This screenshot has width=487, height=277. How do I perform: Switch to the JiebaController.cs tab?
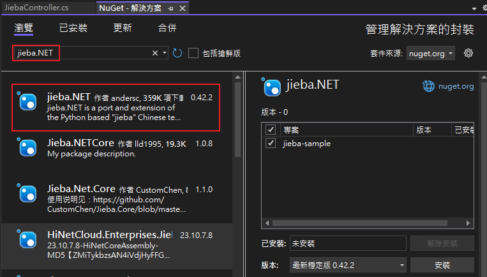(x=36, y=8)
